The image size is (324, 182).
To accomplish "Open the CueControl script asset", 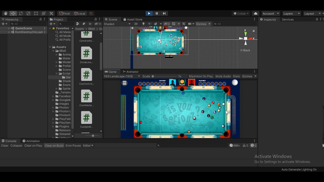I will [86, 75].
